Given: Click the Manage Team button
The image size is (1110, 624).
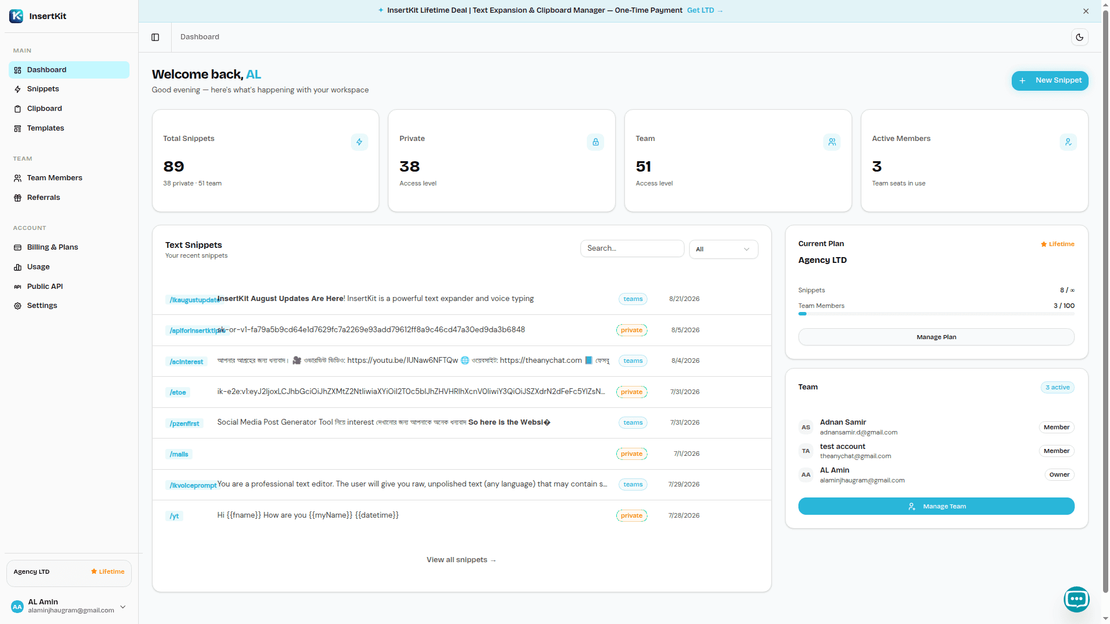Looking at the screenshot, I should [x=937, y=506].
